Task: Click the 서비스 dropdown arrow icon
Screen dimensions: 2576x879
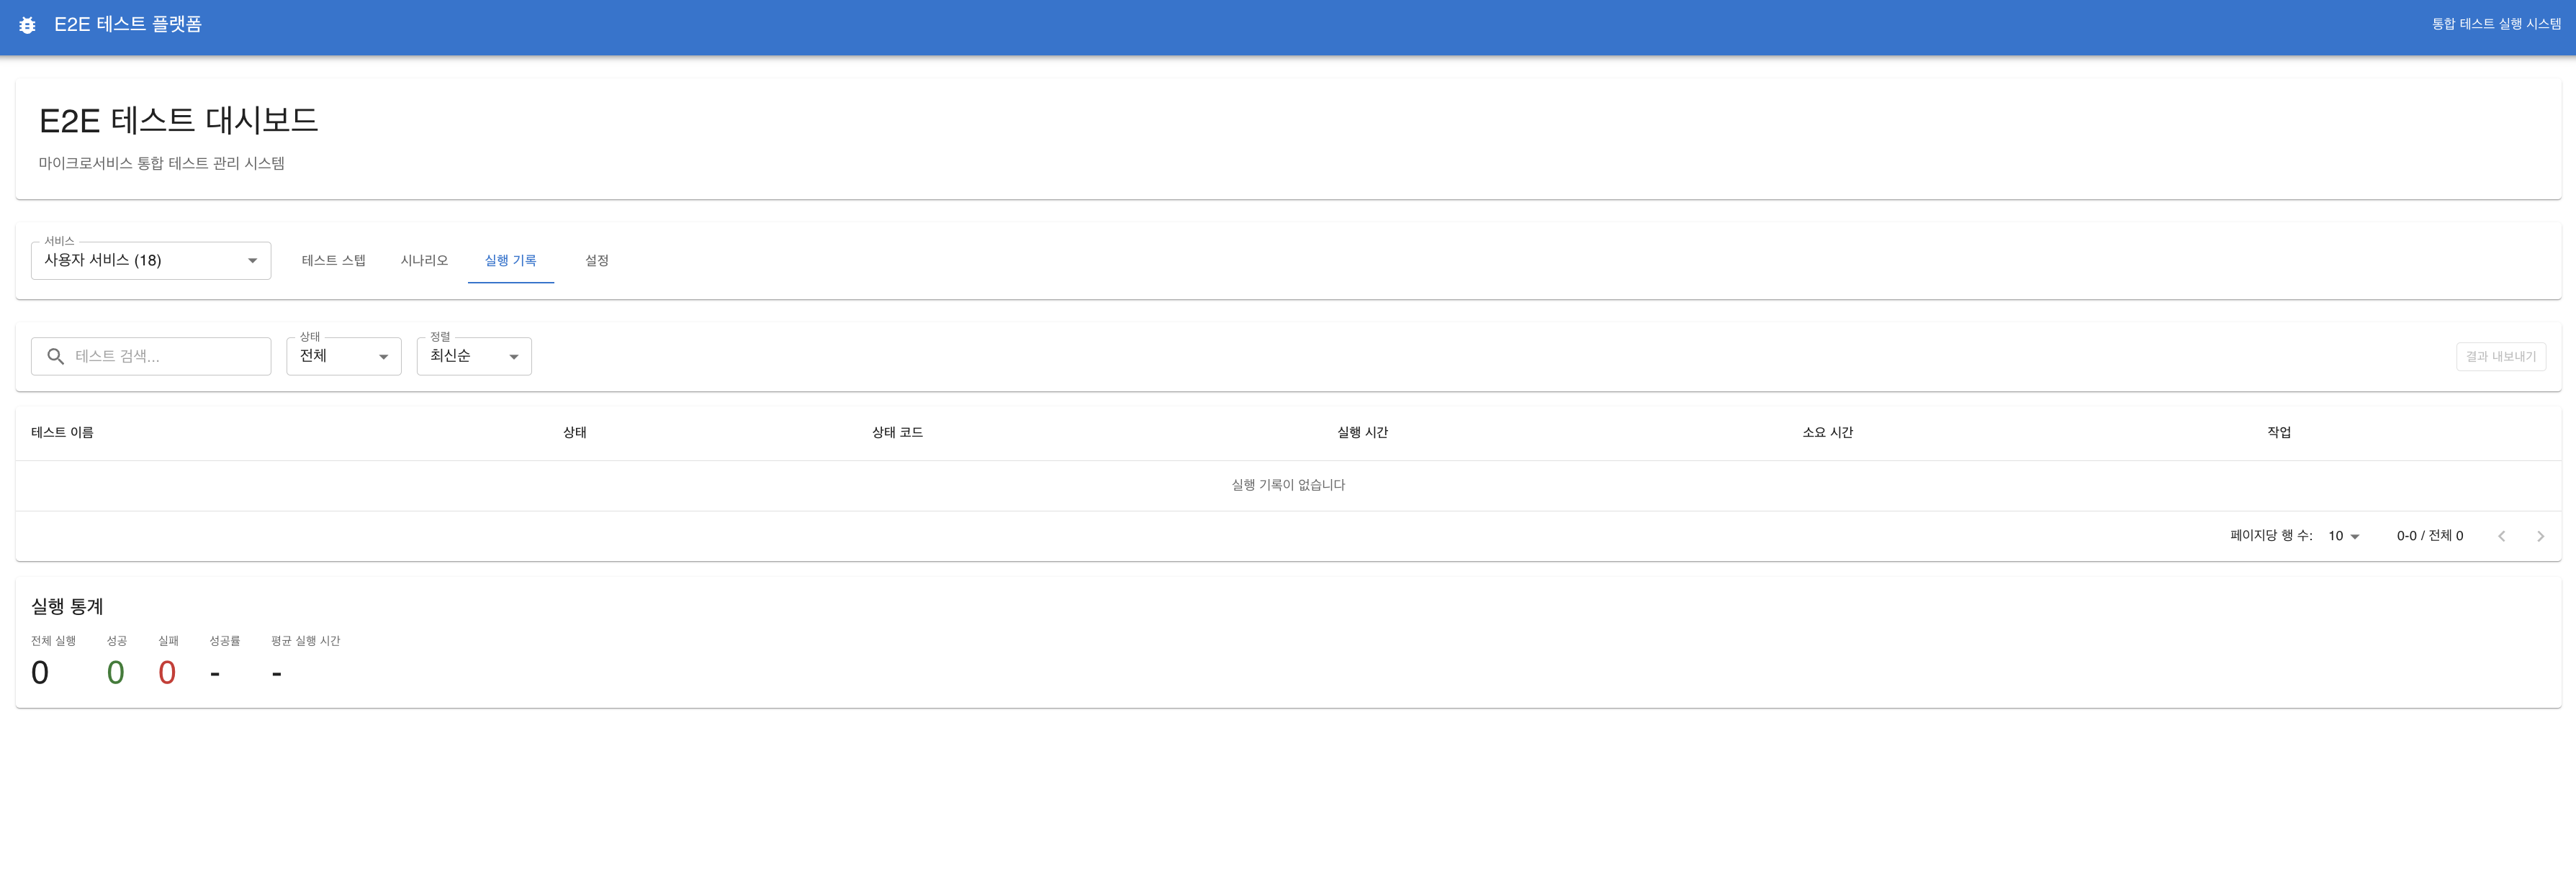Action: point(252,260)
